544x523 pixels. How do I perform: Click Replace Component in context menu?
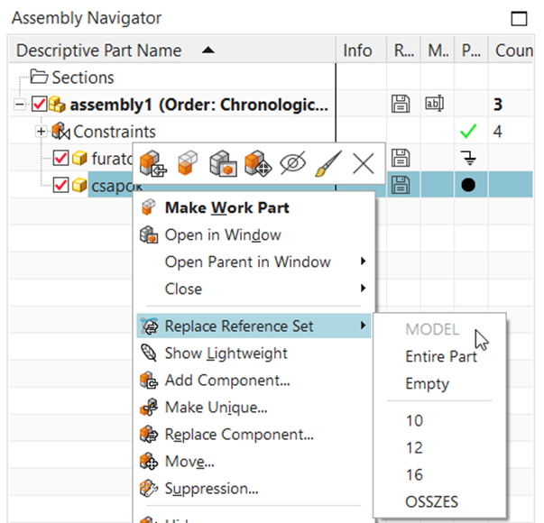click(239, 434)
